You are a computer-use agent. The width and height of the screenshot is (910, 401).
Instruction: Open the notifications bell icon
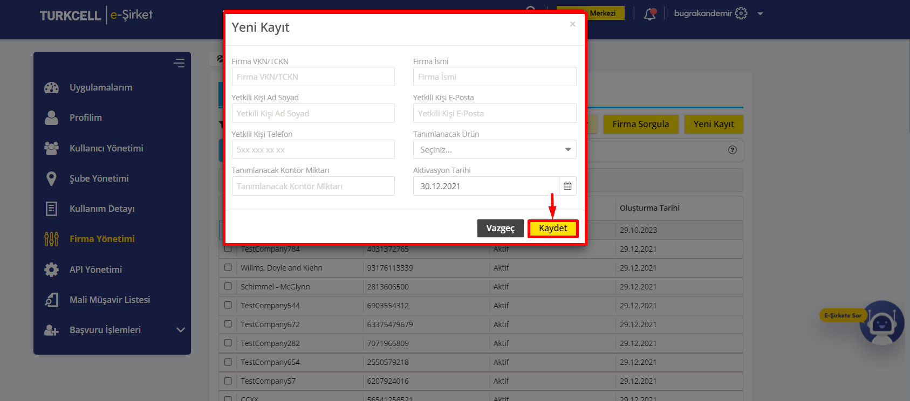(650, 14)
